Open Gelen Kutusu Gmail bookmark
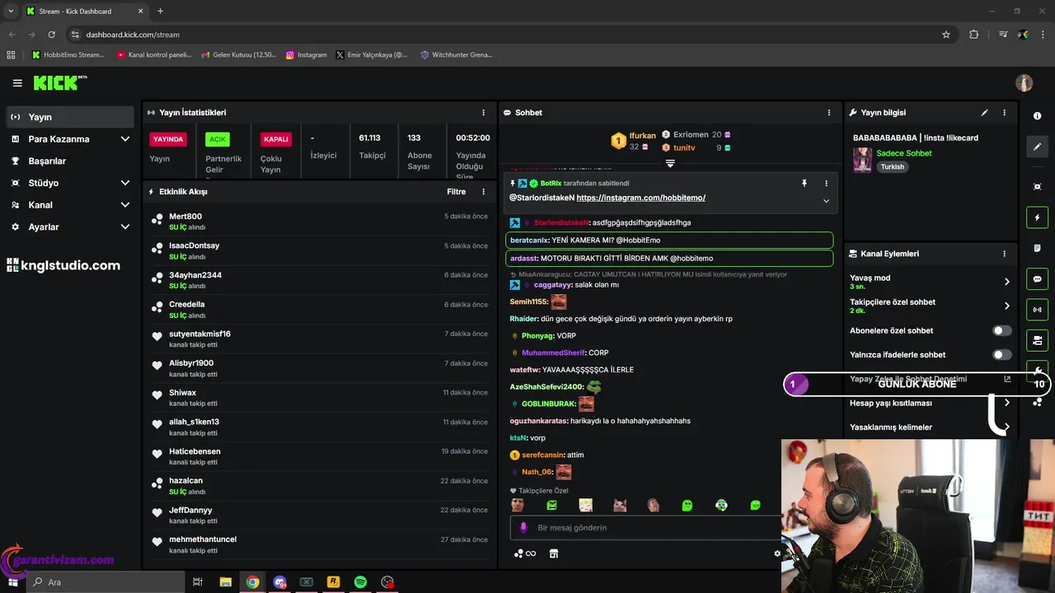 pos(238,55)
